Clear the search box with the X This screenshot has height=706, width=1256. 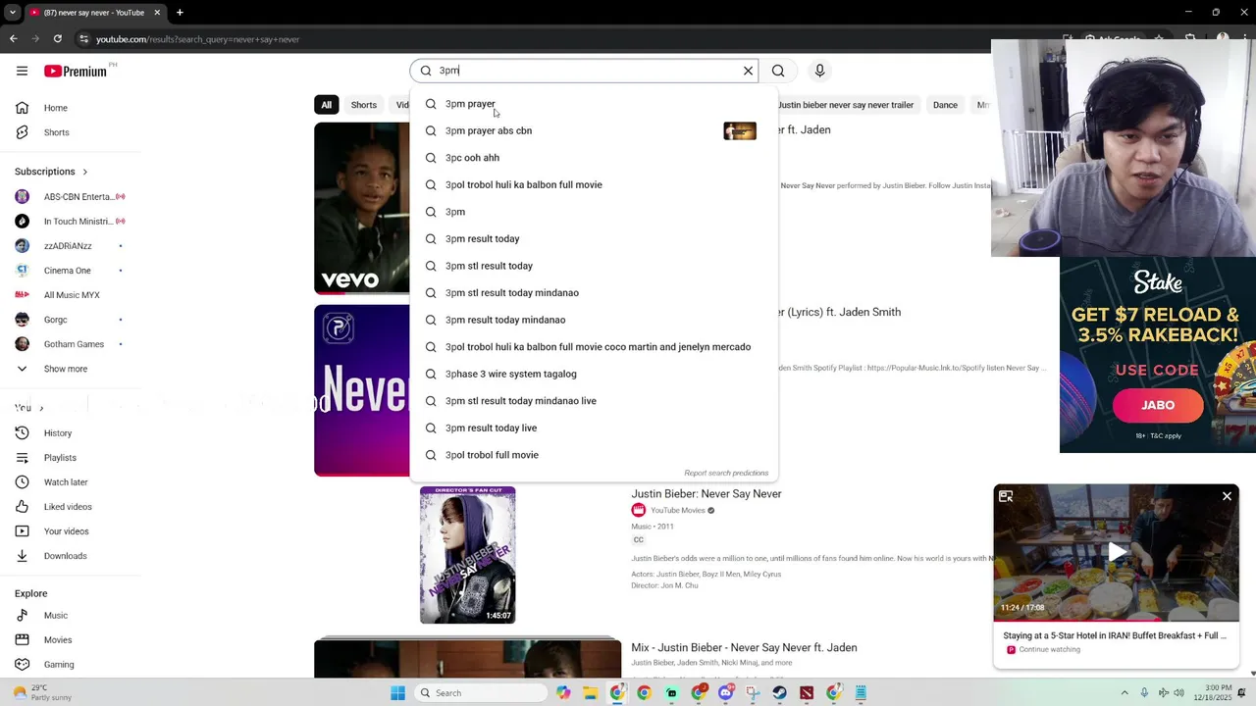[x=748, y=71]
